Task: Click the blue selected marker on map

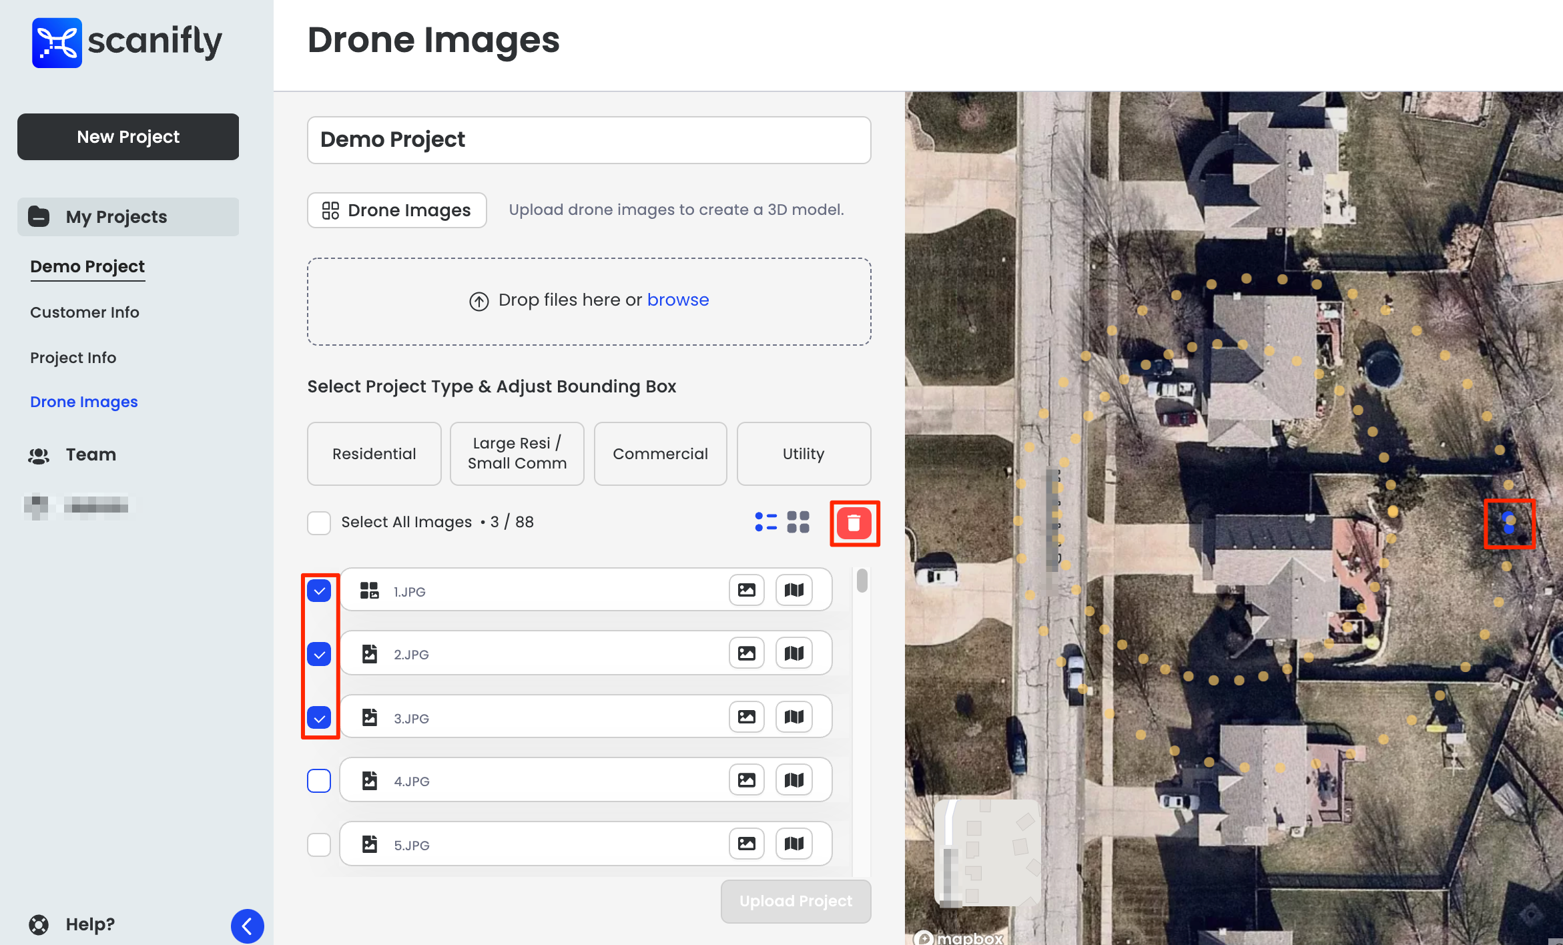Action: pyautogui.click(x=1509, y=524)
